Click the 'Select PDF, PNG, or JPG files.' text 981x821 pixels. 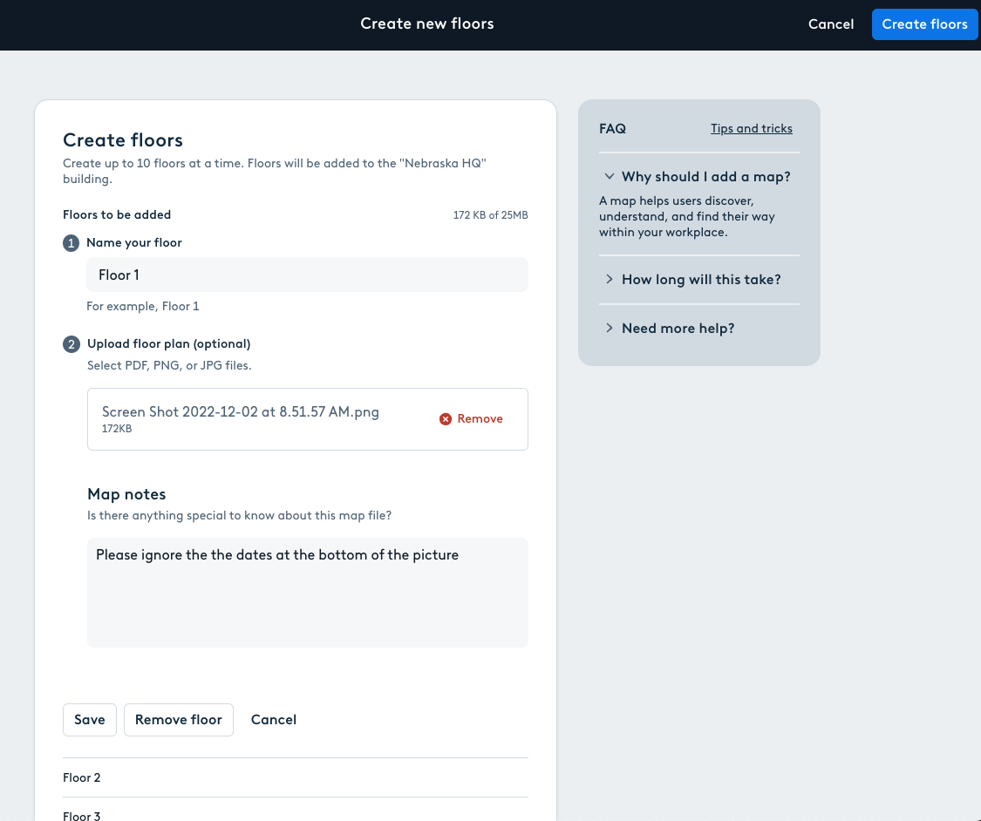point(169,366)
